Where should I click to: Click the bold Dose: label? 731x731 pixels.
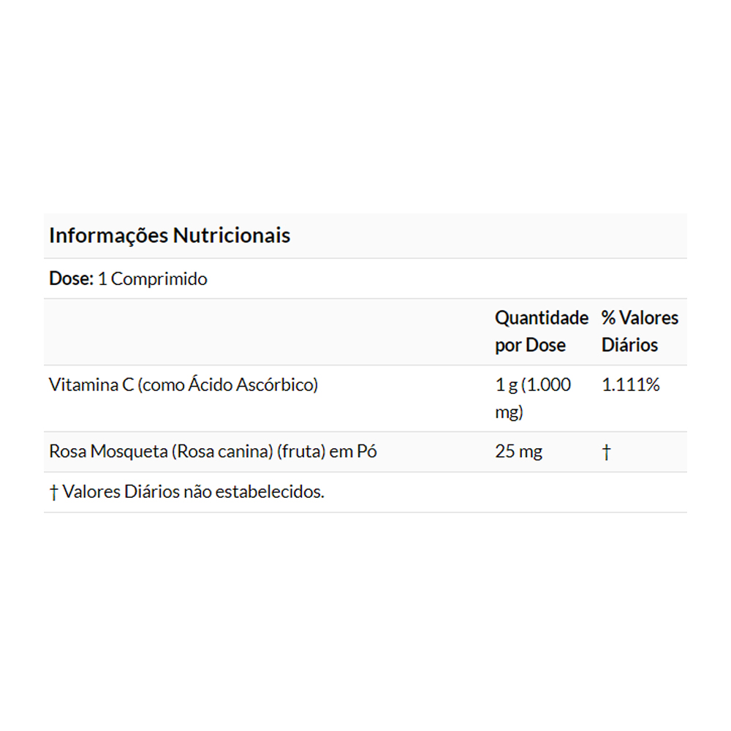71,279
